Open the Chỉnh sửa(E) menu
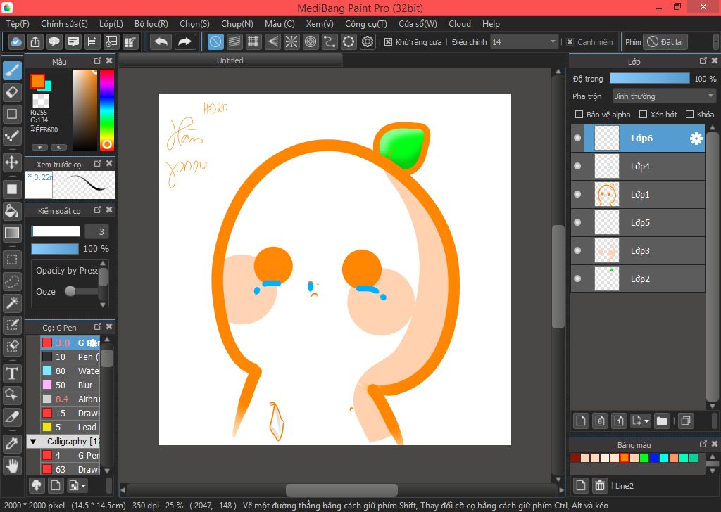The height and width of the screenshot is (512, 721). tap(64, 24)
